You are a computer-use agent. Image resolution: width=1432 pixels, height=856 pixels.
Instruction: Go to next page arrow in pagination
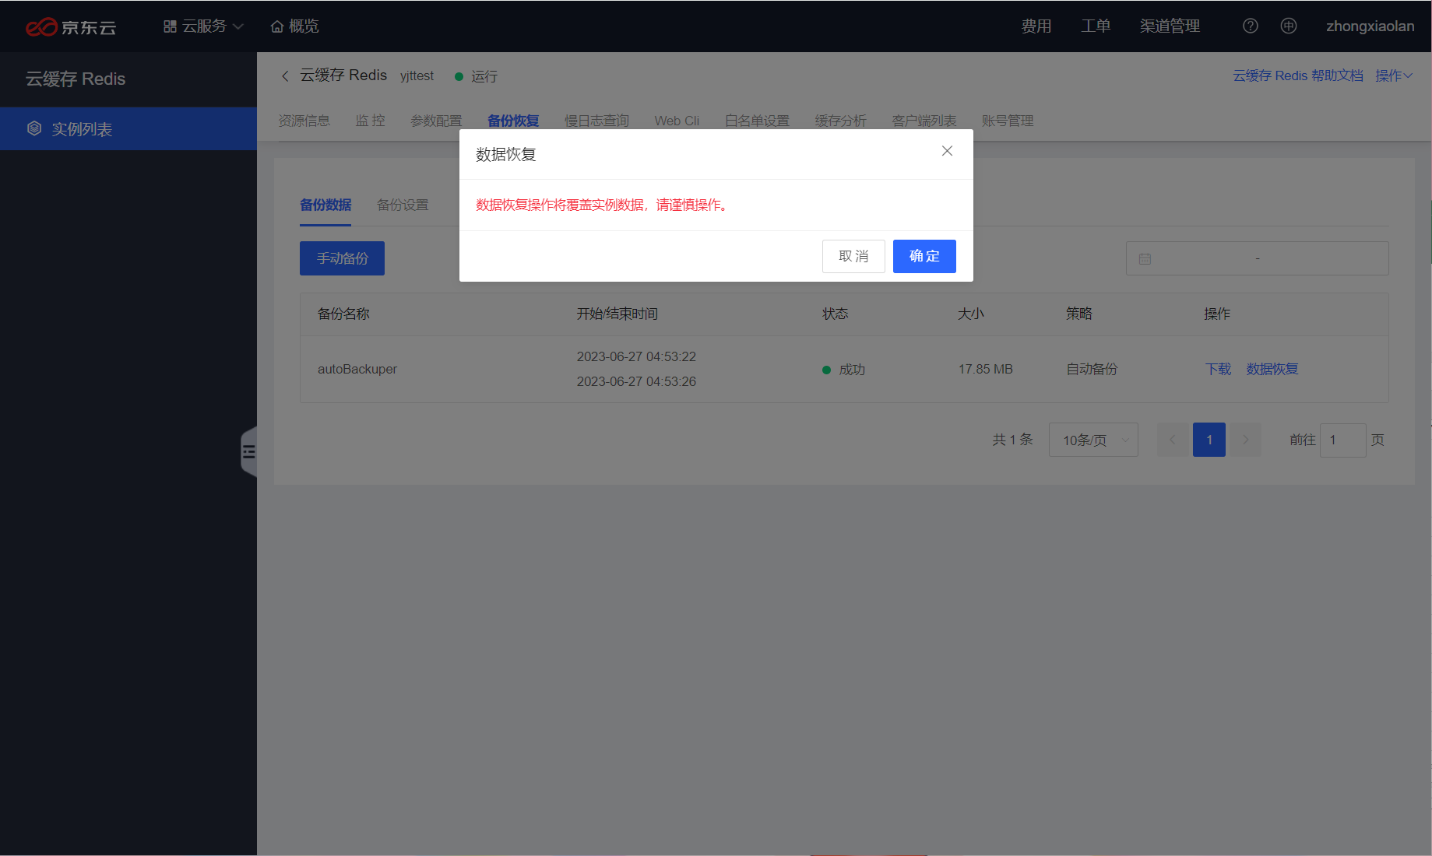tap(1246, 440)
